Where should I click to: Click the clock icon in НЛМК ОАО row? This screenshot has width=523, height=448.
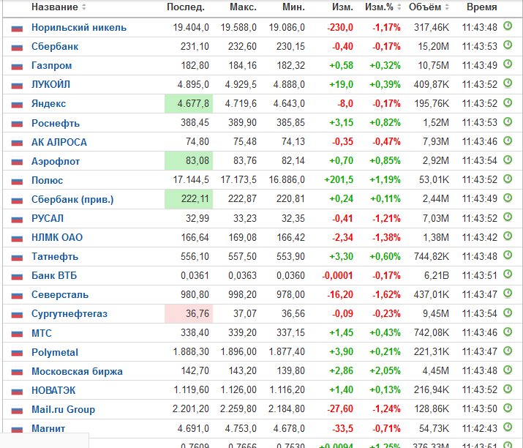coord(508,236)
